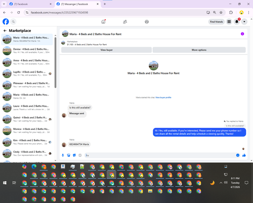Screen dimensions: 253x203
Task: Click the '6824664754 Maria' message bubble
Action: click(79, 144)
